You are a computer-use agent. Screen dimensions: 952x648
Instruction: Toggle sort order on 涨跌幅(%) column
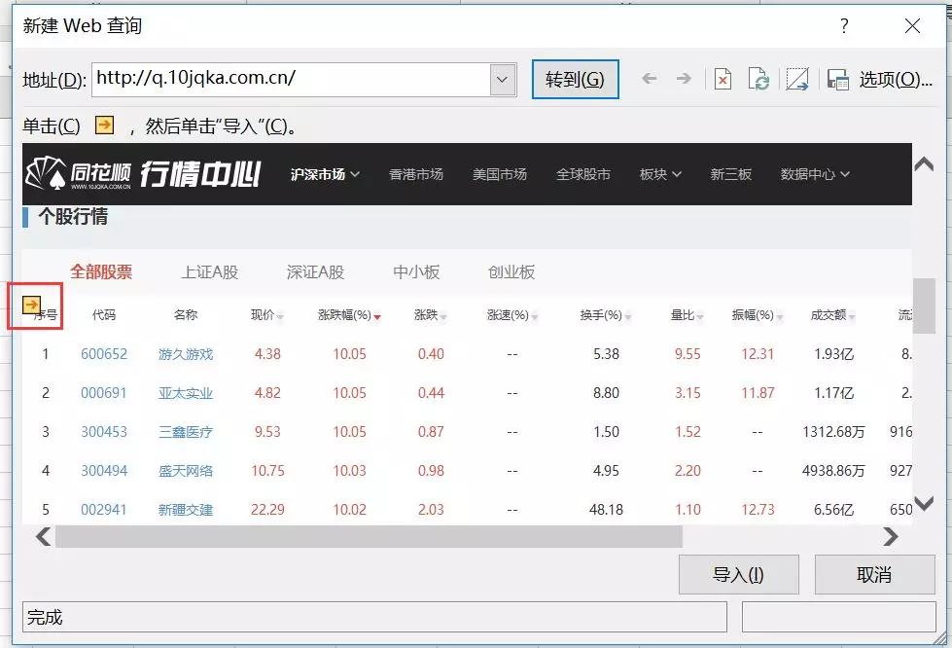pyautogui.click(x=378, y=314)
